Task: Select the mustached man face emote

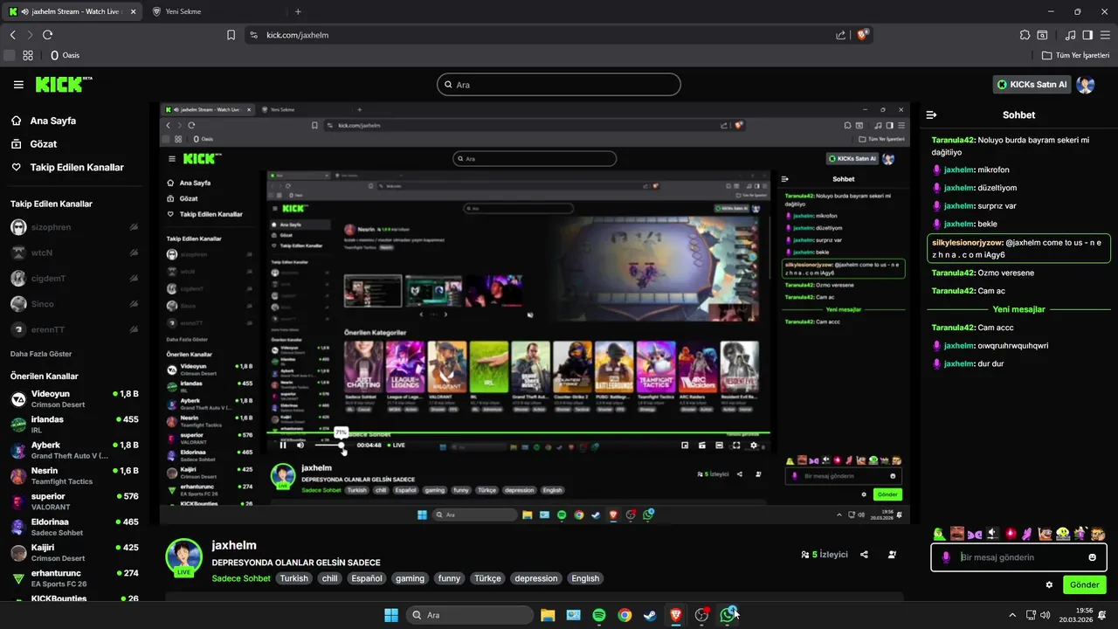Action: [x=957, y=534]
